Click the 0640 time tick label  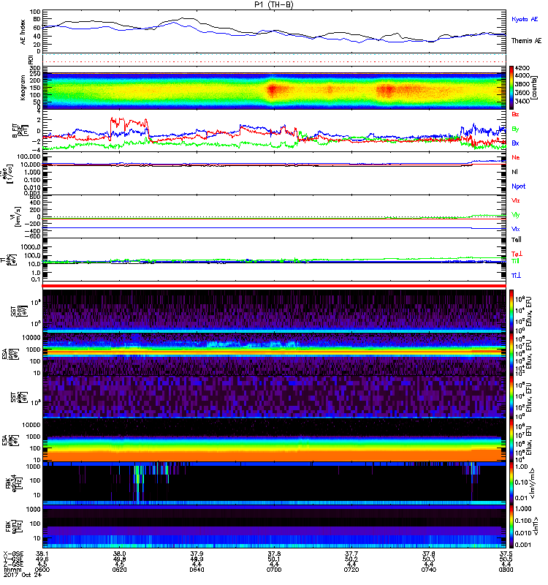tap(197, 570)
